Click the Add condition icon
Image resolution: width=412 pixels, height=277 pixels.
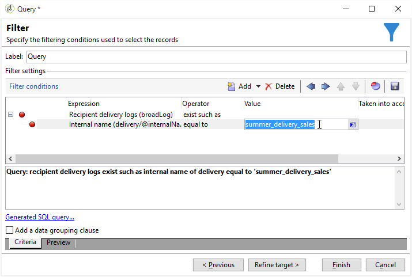coord(231,86)
